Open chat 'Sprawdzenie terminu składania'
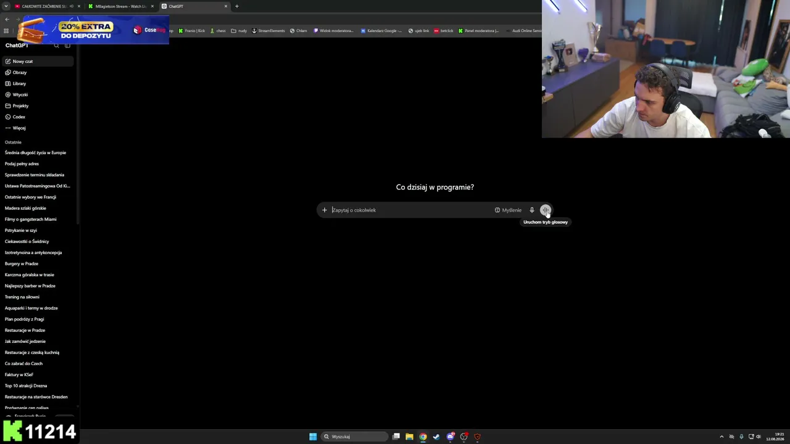 (38, 175)
